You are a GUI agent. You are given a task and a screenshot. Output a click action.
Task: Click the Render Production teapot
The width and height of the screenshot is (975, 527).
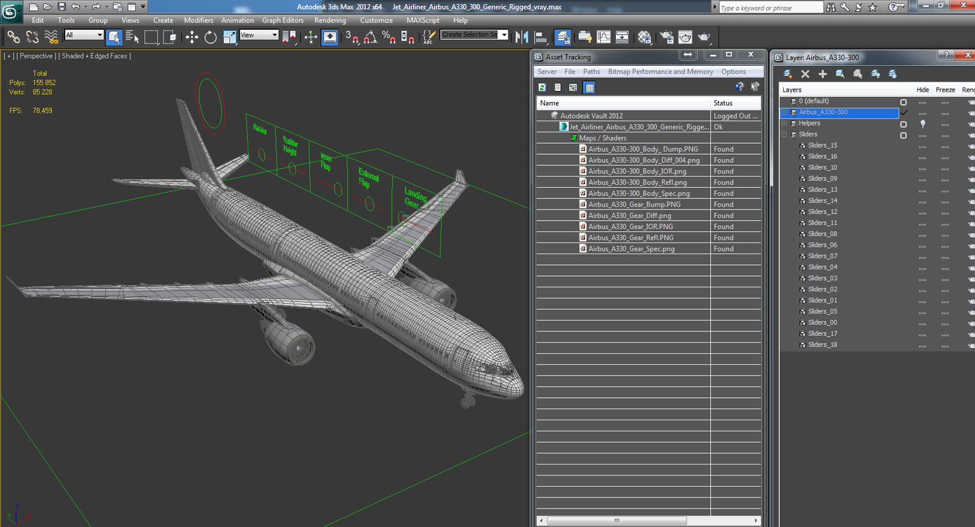click(x=704, y=37)
